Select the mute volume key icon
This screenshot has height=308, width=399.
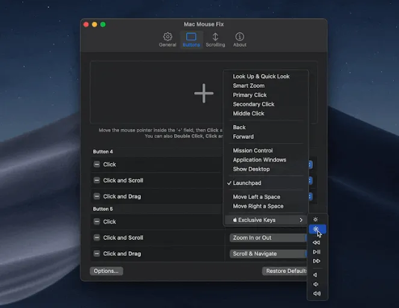click(315, 275)
